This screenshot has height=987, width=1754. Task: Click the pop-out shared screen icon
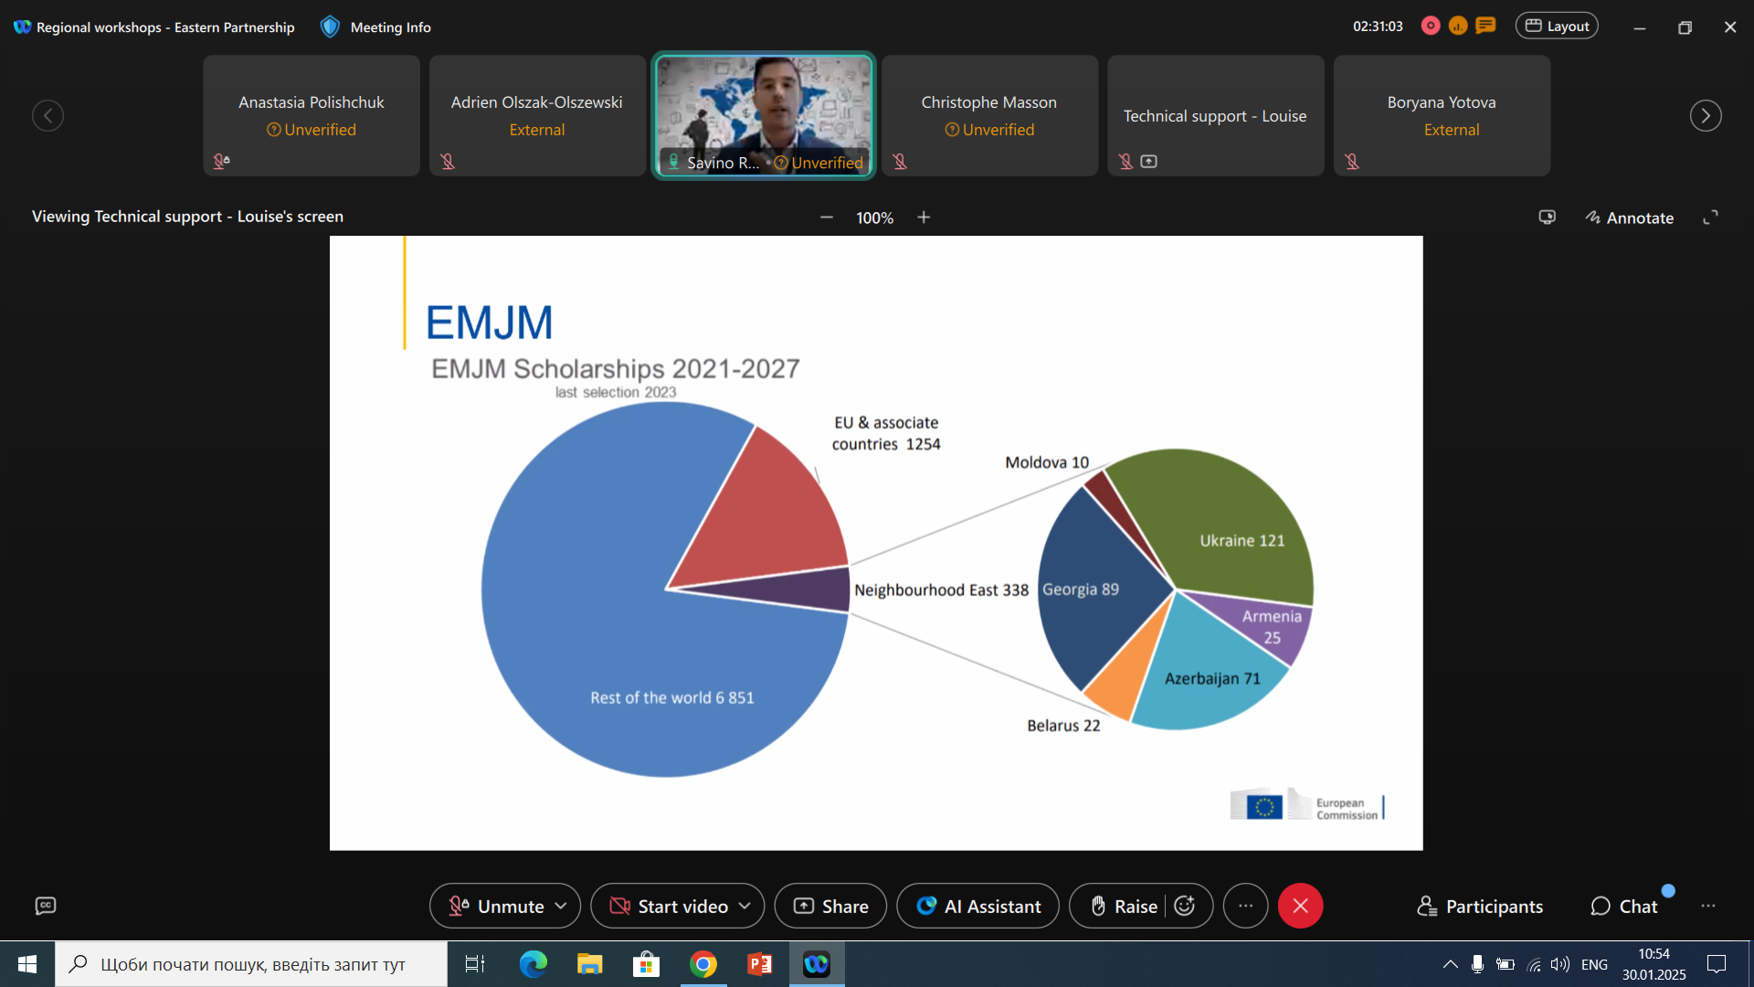click(x=1547, y=218)
